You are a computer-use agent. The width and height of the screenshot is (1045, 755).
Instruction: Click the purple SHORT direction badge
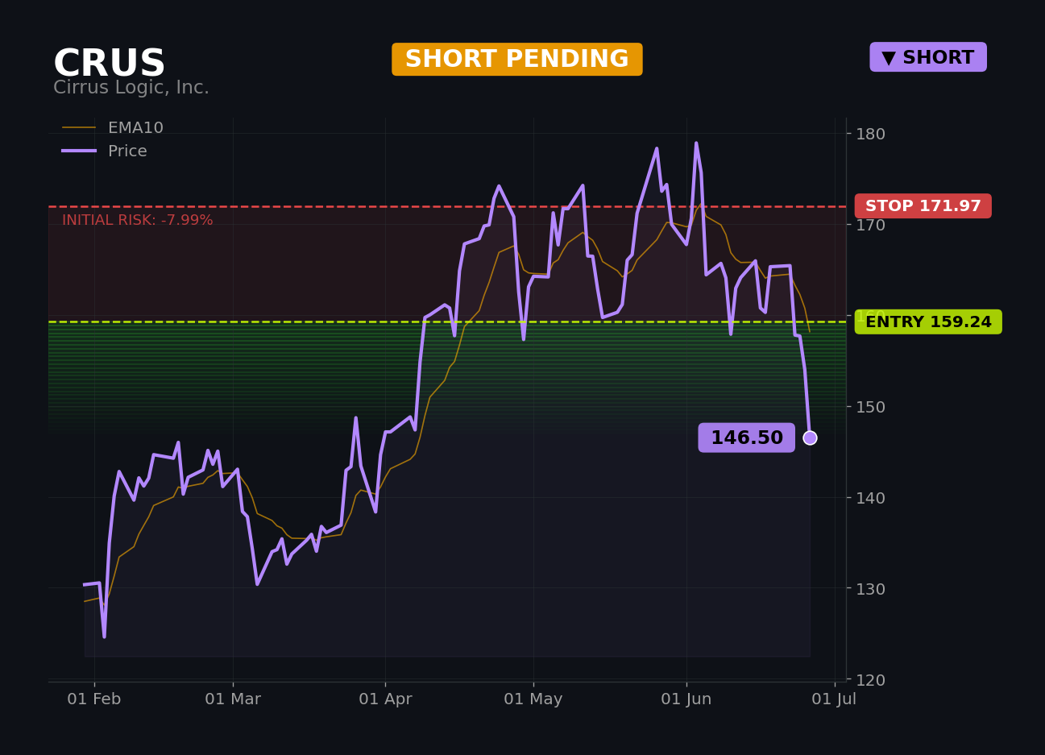click(928, 57)
